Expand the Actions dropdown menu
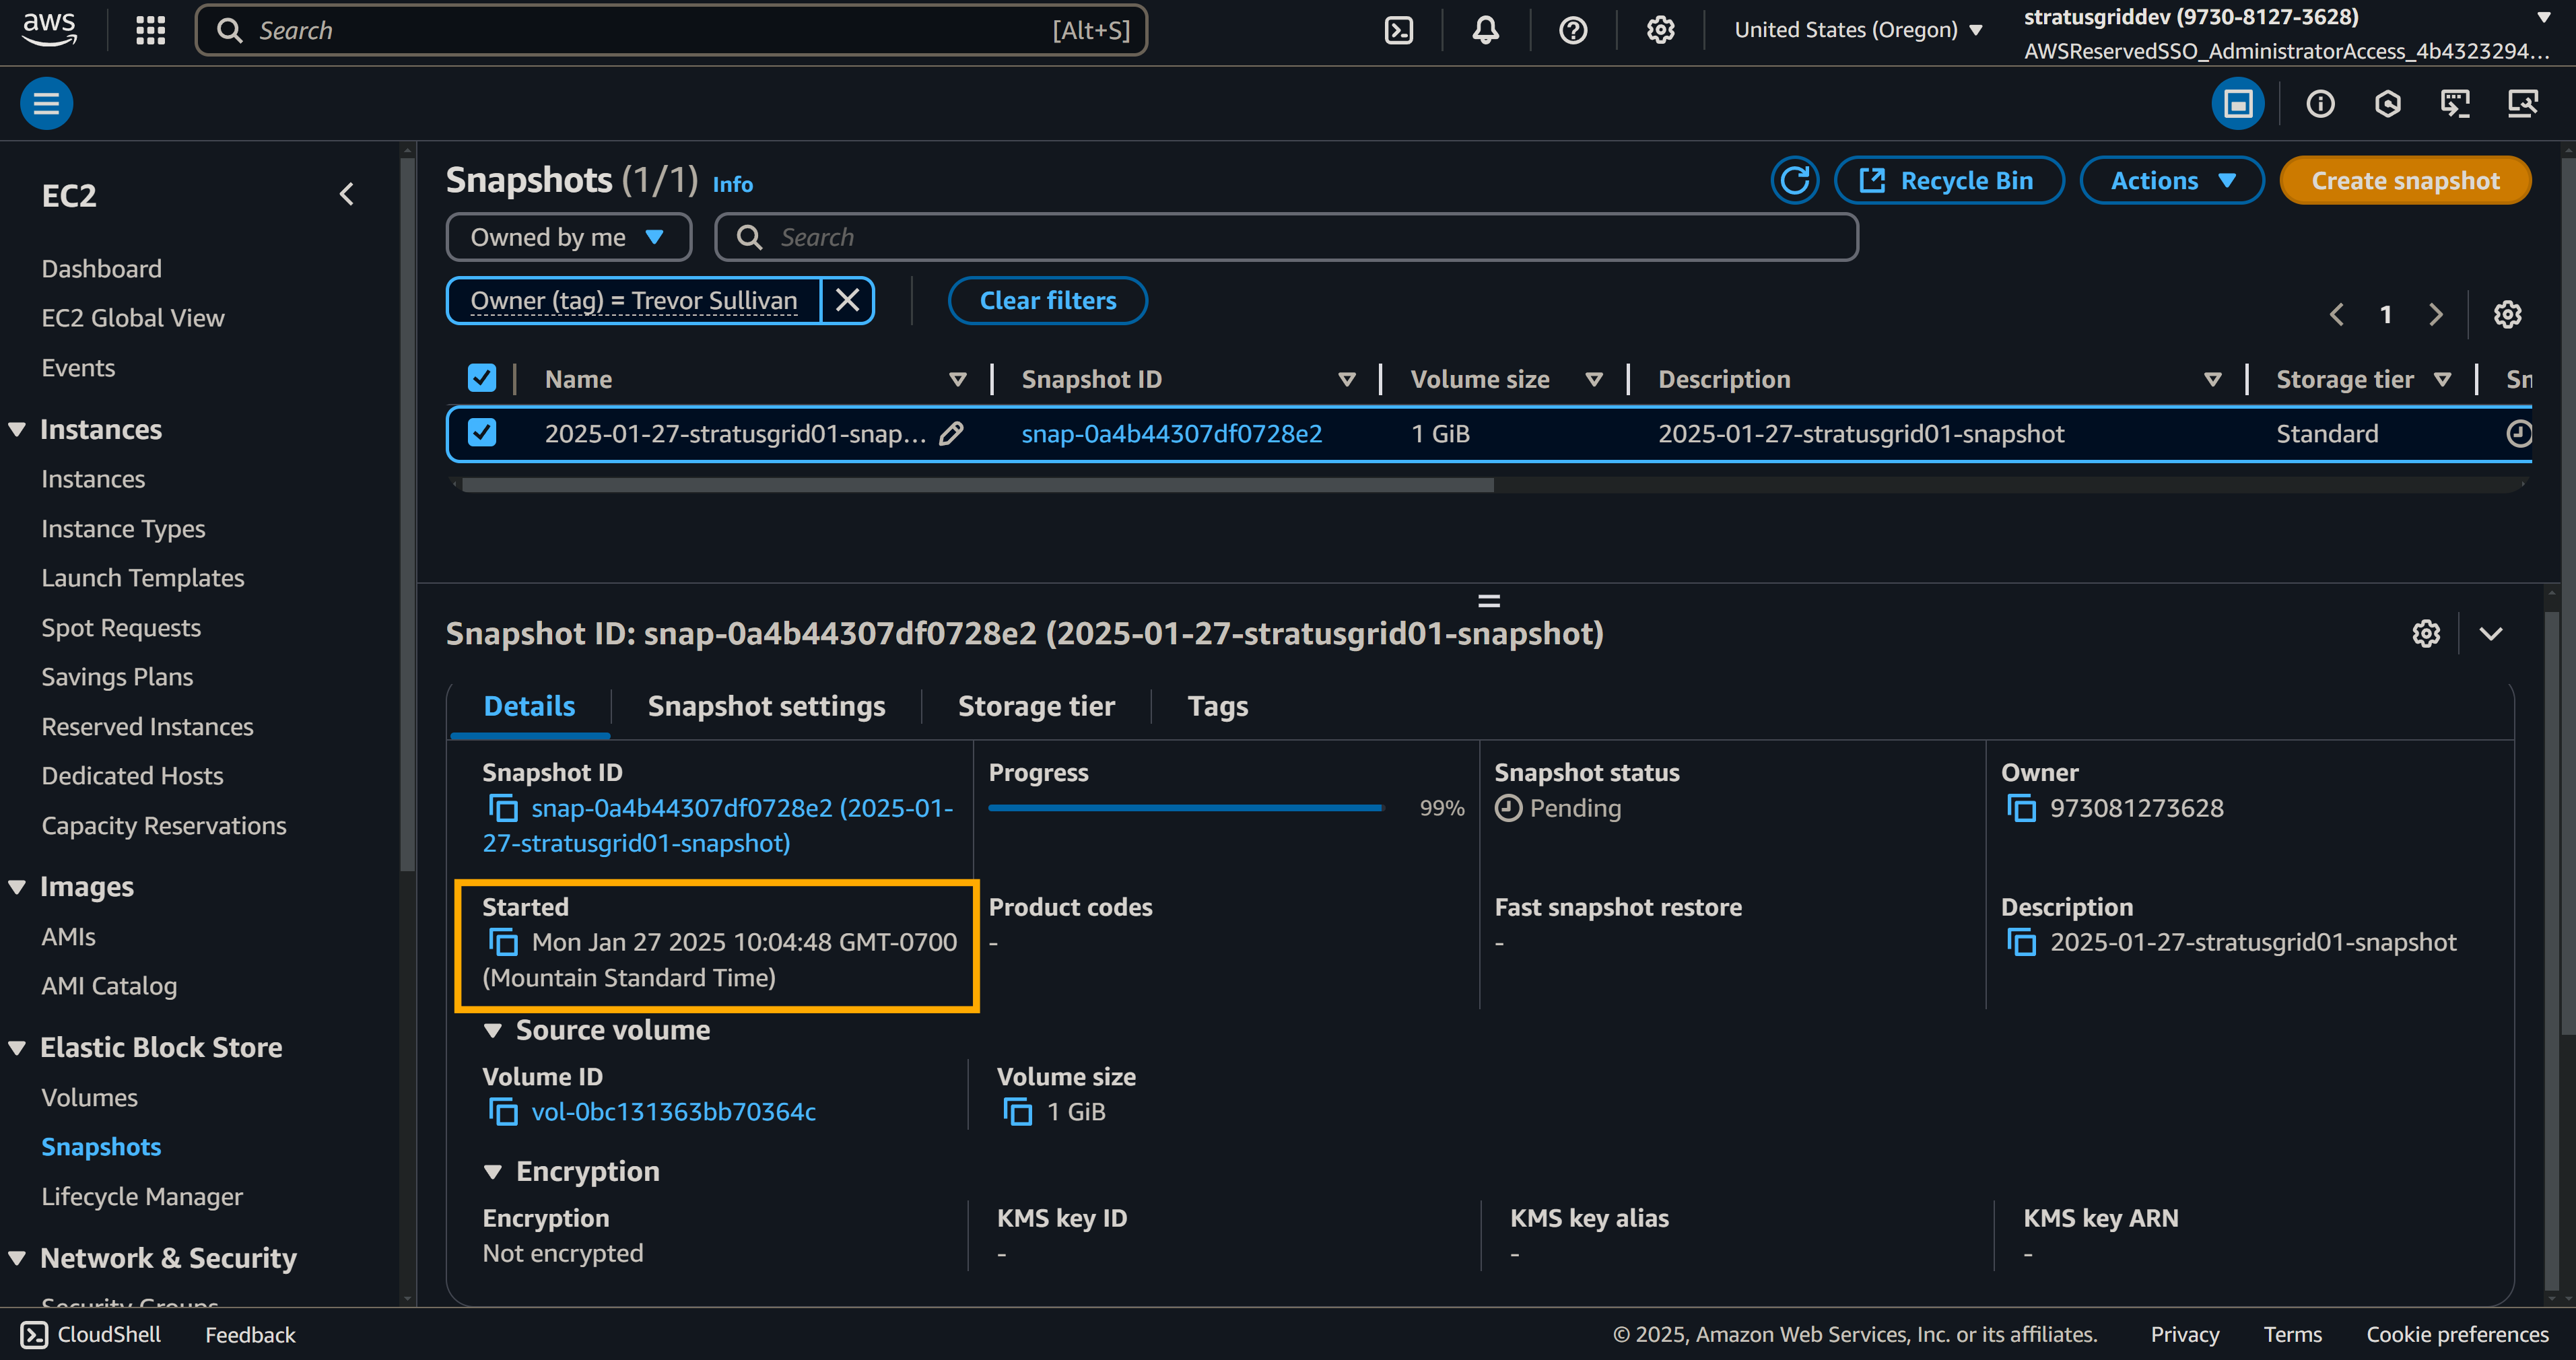 coord(2171,181)
